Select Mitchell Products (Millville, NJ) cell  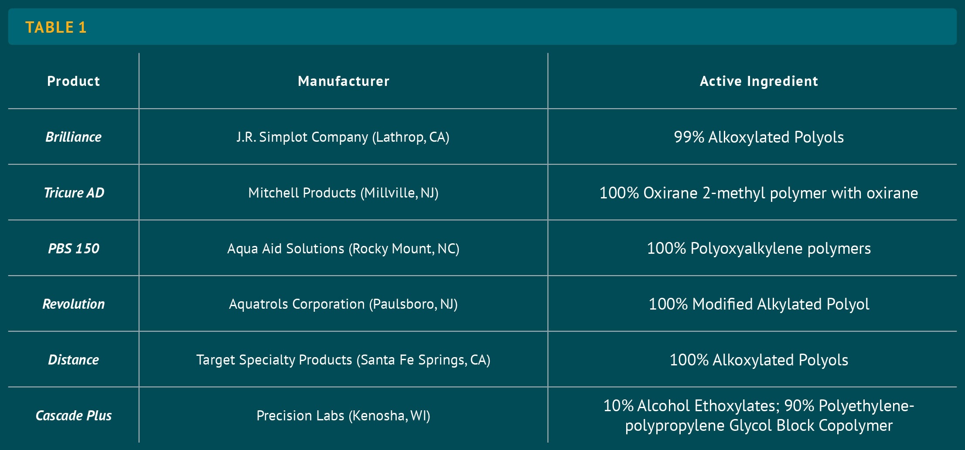coord(343,192)
